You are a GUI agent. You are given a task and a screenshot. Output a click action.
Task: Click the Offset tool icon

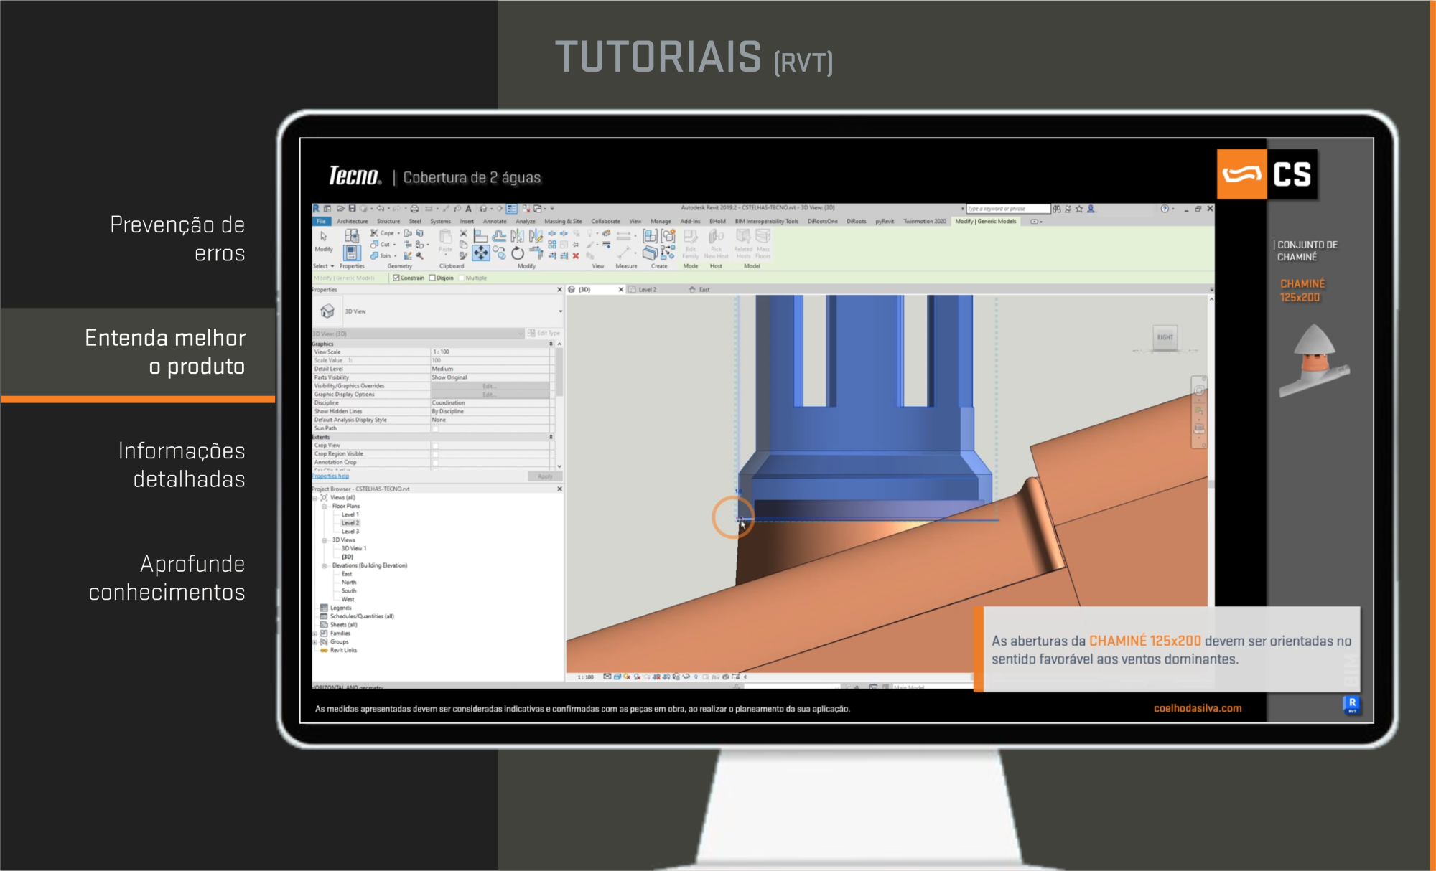tap(499, 235)
